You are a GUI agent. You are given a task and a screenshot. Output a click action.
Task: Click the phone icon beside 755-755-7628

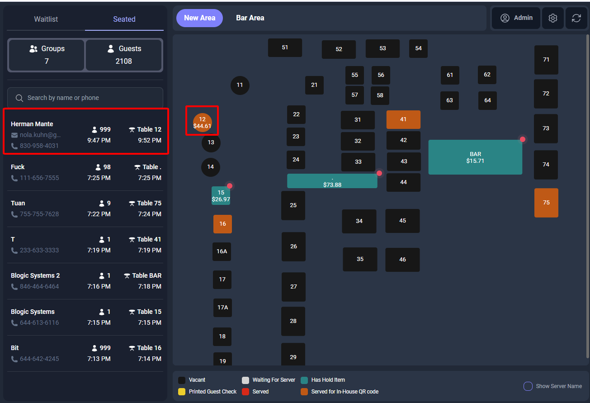pyautogui.click(x=14, y=214)
